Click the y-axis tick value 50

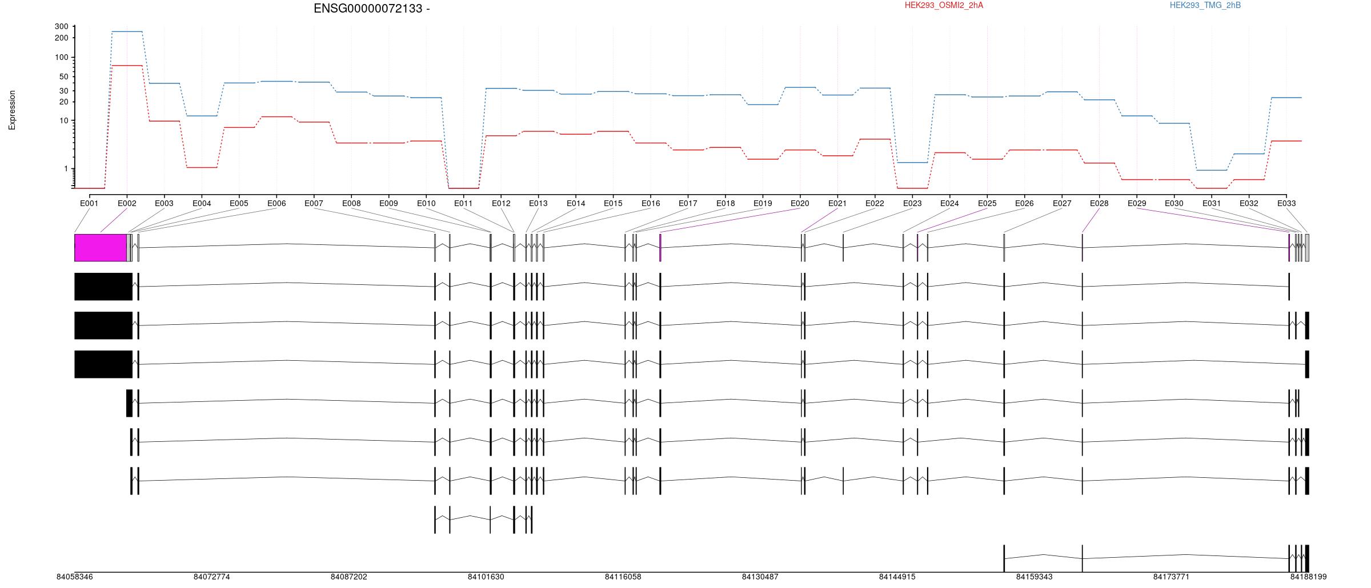(x=64, y=77)
